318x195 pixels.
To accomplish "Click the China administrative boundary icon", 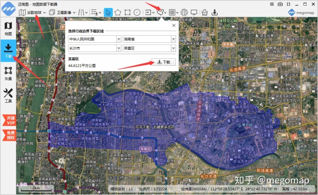I will coord(160,12).
